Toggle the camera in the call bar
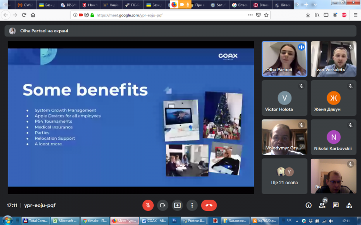361x225 pixels. (163, 205)
